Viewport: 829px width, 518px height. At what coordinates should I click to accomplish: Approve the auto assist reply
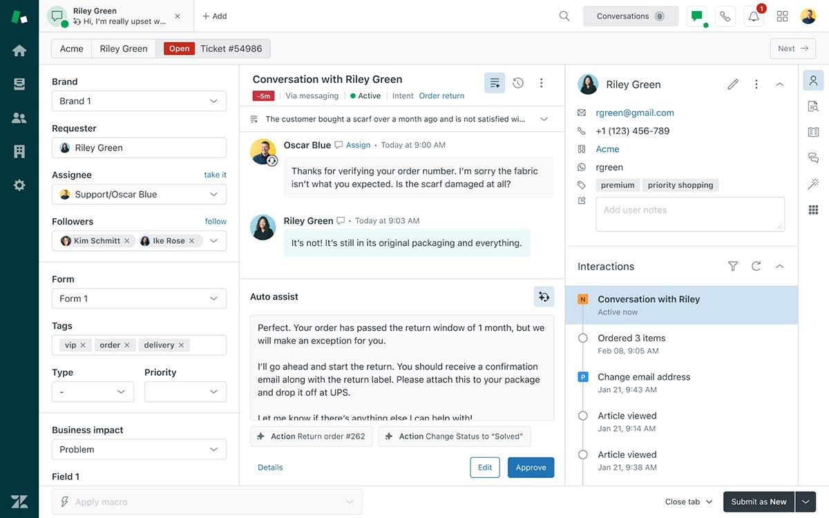531,468
